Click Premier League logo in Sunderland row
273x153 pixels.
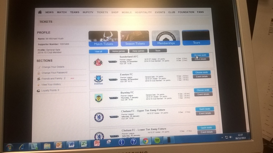tap(113, 62)
